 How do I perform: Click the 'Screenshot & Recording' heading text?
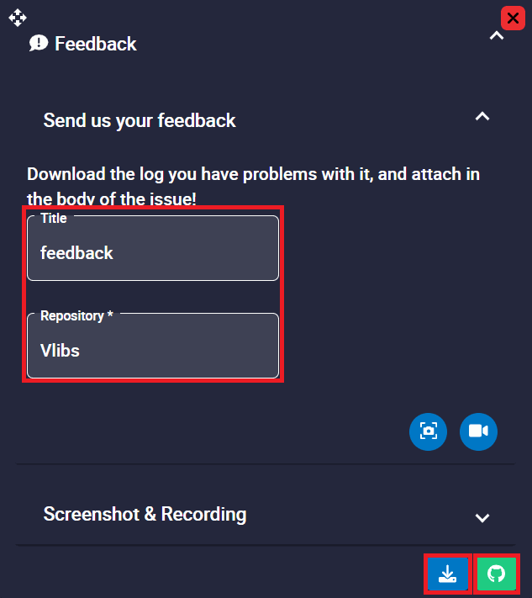pos(145,514)
